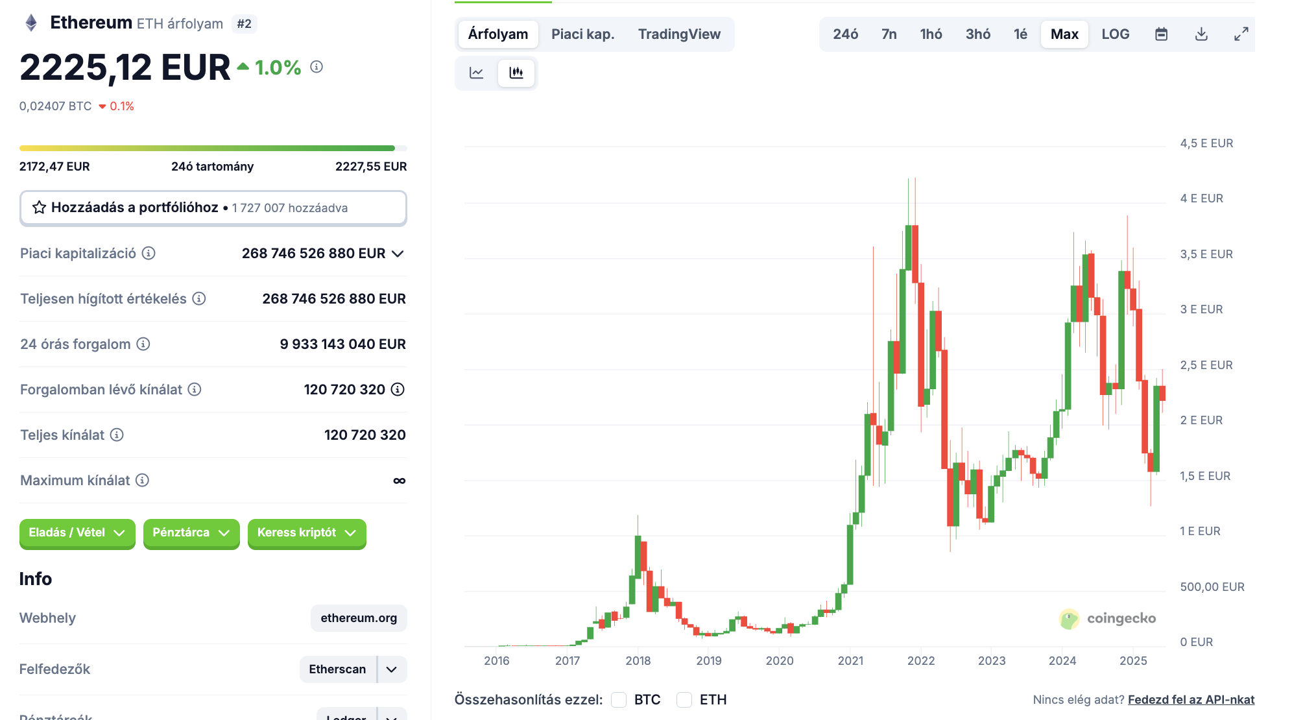Image resolution: width=1292 pixels, height=720 pixels.
Task: Switch to candlestick chart view icon
Action: tap(516, 73)
